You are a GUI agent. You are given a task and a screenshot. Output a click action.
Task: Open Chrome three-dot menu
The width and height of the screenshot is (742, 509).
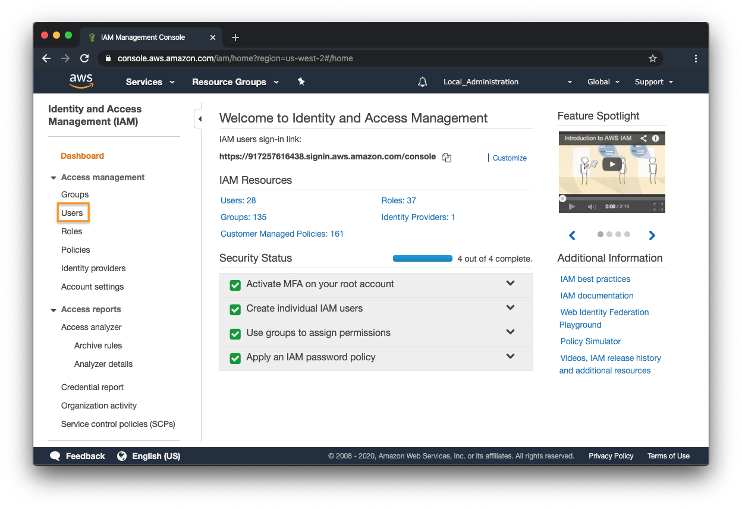point(696,58)
